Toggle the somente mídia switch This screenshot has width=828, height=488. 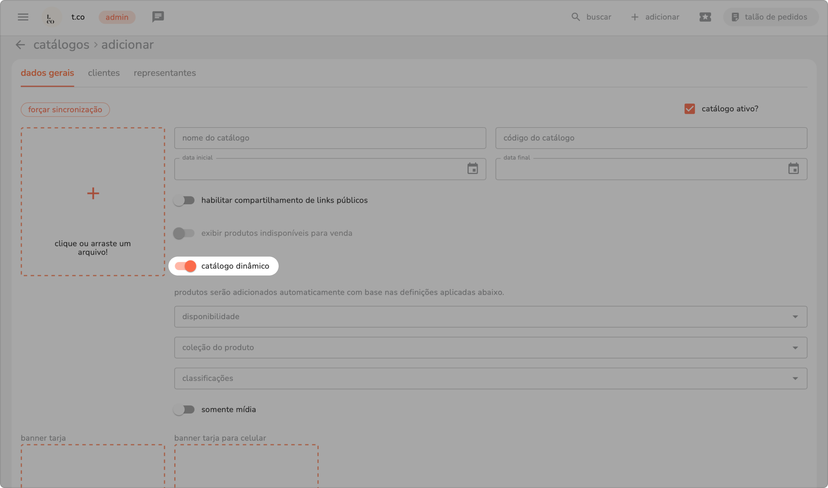tap(184, 410)
